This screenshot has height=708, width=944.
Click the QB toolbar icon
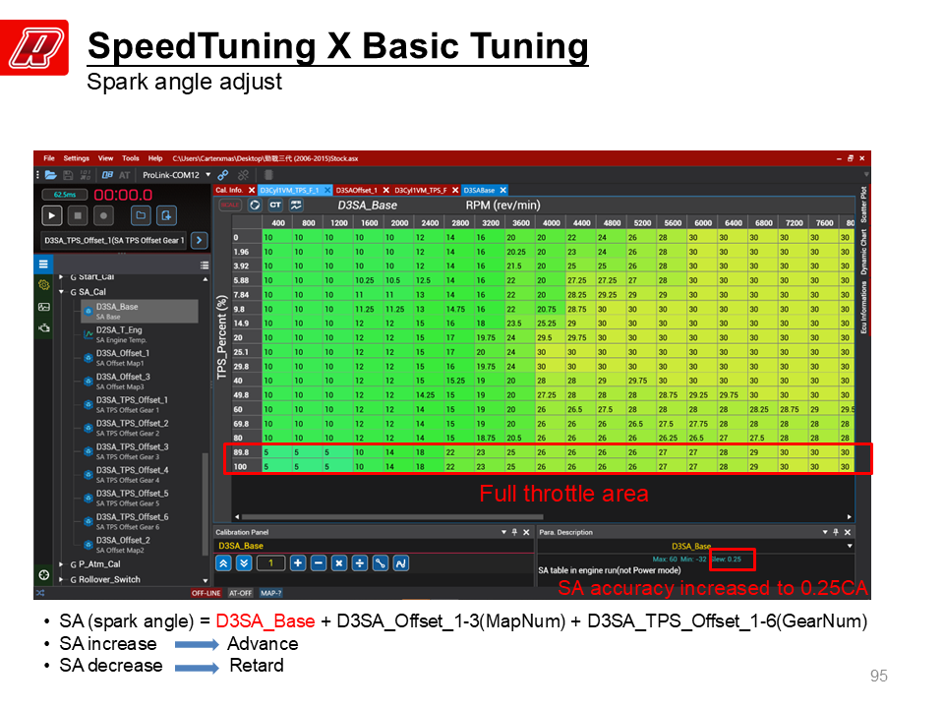click(107, 175)
